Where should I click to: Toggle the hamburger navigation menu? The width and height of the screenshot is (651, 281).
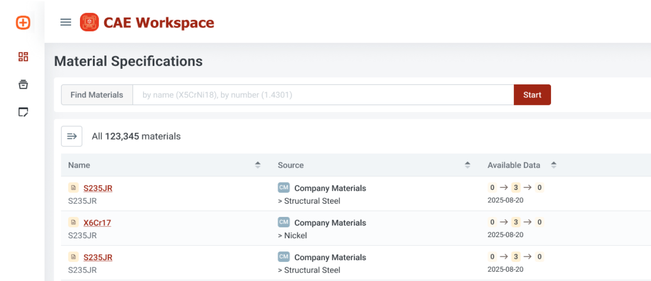[x=66, y=22]
